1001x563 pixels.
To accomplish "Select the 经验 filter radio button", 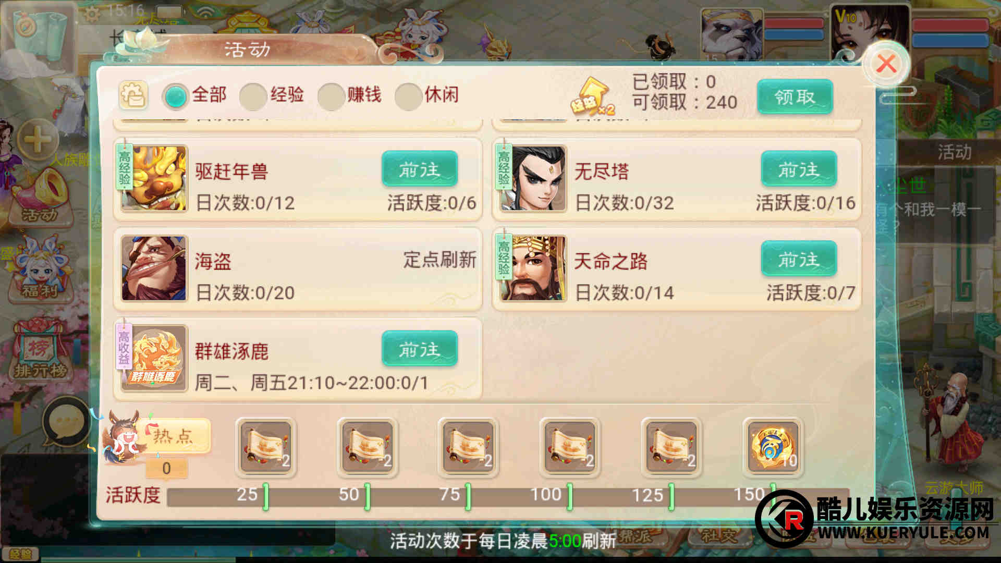I will 253,96.
